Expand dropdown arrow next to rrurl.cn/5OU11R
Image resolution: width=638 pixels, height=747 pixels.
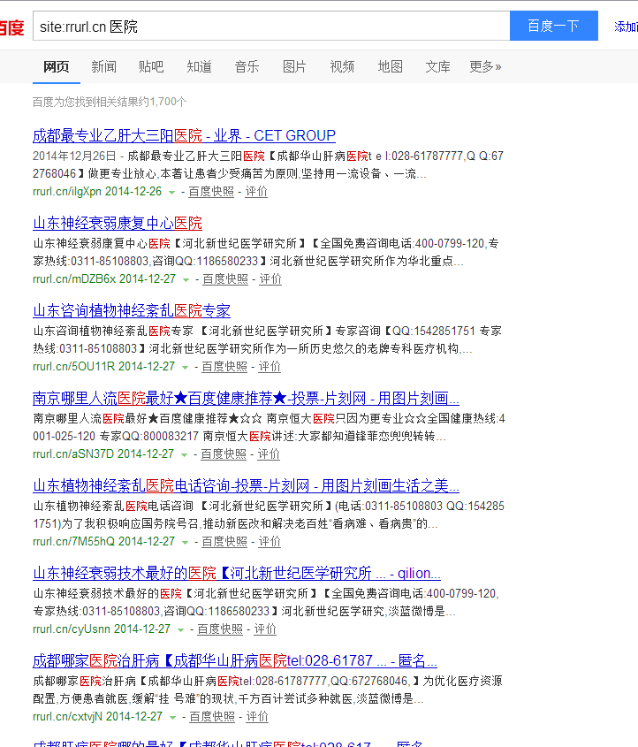click(x=186, y=368)
